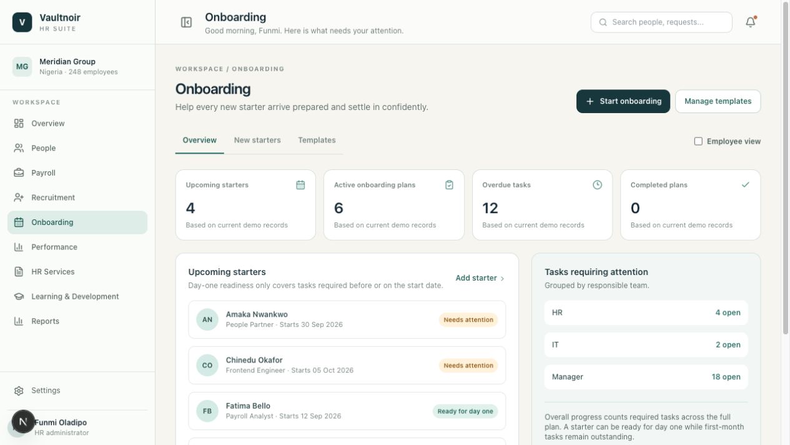The width and height of the screenshot is (790, 445).
Task: Click the clock icon on Overdue tasks card
Action: click(597, 185)
